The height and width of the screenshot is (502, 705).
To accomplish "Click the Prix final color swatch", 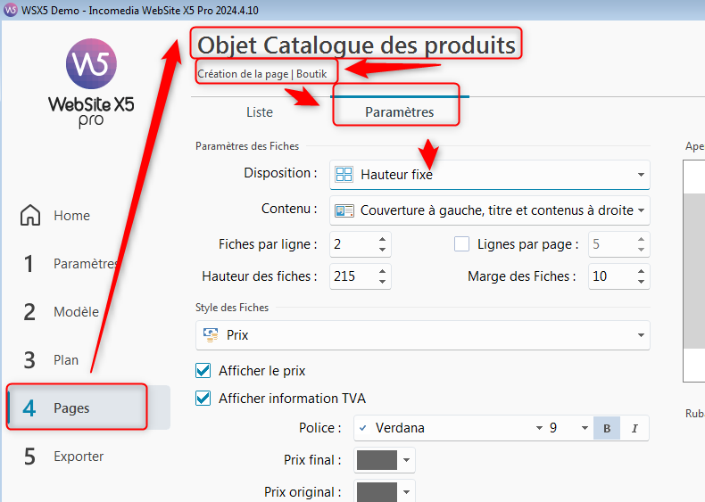I will pyautogui.click(x=377, y=460).
